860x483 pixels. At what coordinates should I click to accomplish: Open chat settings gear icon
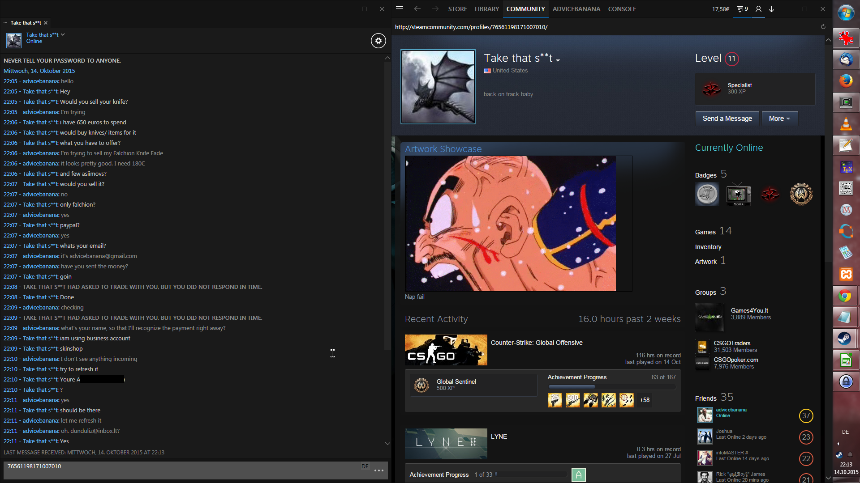click(x=378, y=41)
